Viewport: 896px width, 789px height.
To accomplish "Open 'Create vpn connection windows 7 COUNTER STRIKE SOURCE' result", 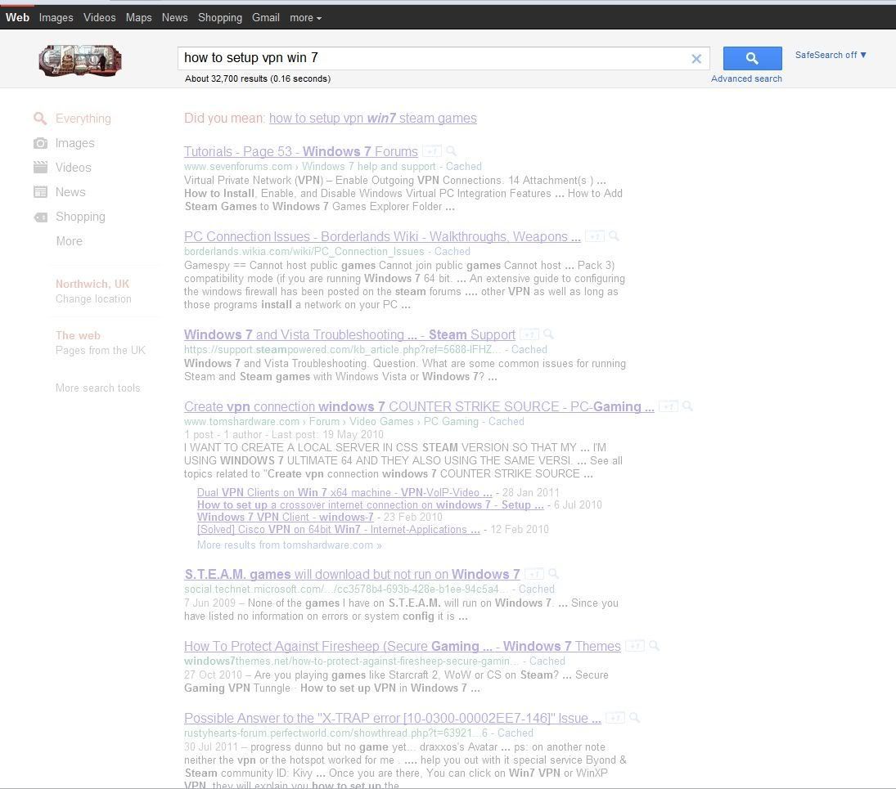I will point(419,406).
